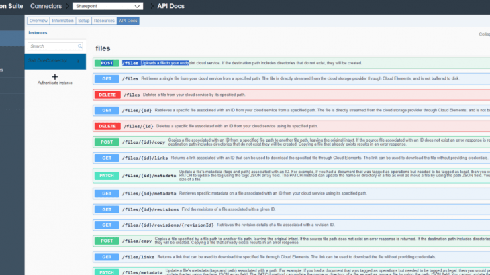This screenshot has height=275, width=490.
Task: Go to the Resources tab
Action: [x=104, y=21]
